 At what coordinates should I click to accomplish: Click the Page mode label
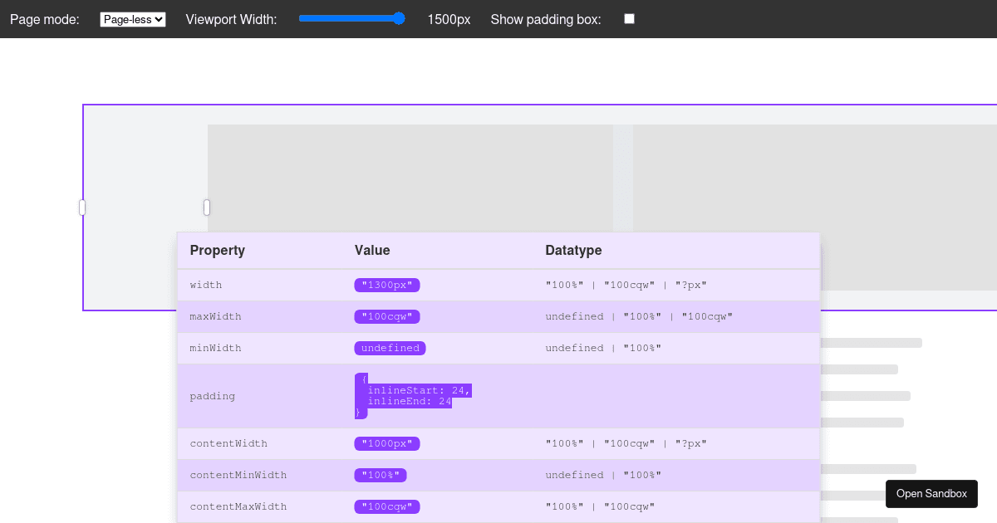[x=45, y=19]
